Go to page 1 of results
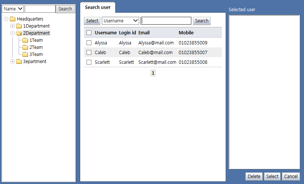 [x=153, y=73]
